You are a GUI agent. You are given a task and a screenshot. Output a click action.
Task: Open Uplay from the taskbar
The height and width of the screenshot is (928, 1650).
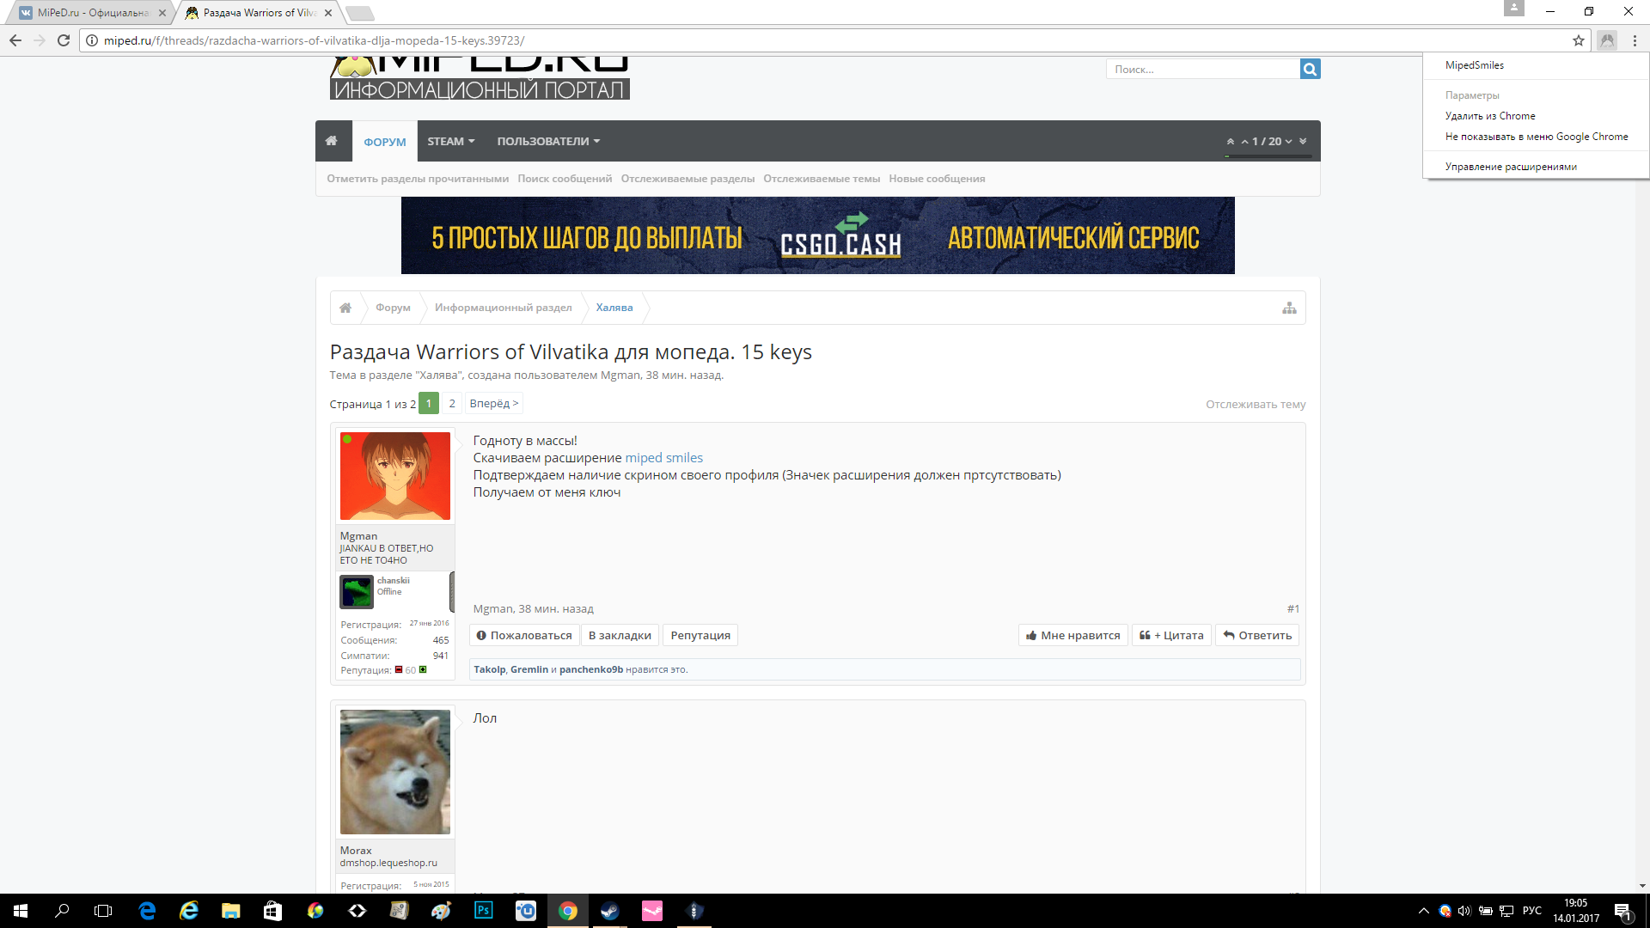526,911
